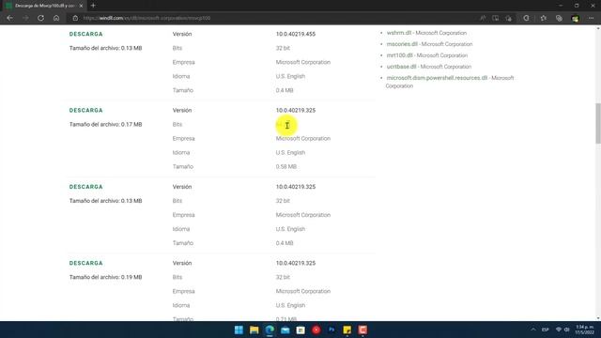
Task: Click the circular toolbar icon beside extensions
Action: tap(526, 18)
